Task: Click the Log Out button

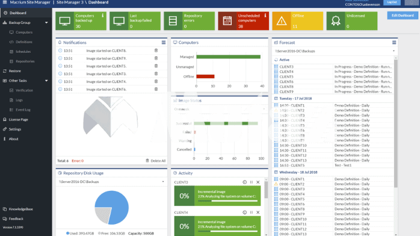Action: coord(392,2)
